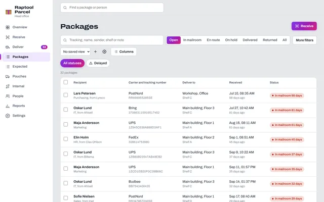The width and height of the screenshot is (324, 202).
Task: Click recipient name Elin Holm
Action: pyautogui.click(x=81, y=137)
